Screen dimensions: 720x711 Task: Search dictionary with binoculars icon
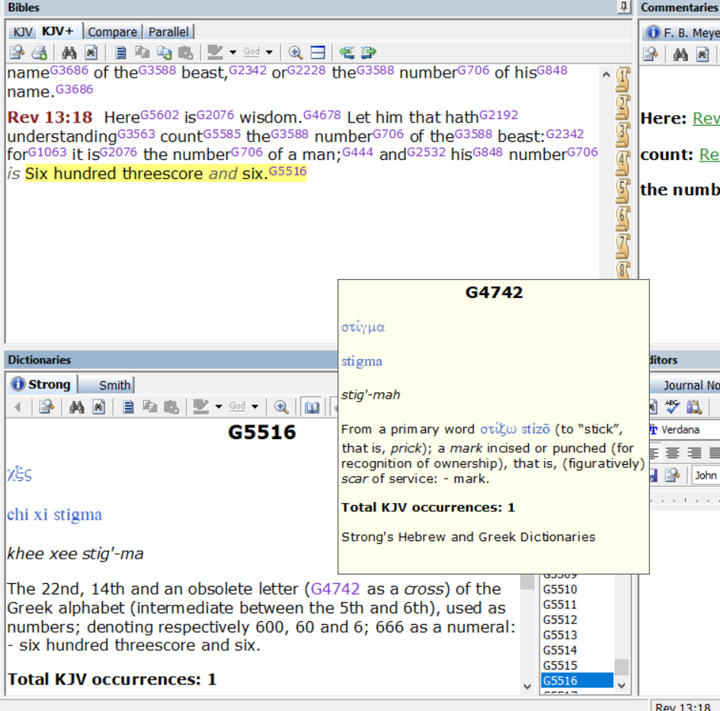pyautogui.click(x=77, y=406)
